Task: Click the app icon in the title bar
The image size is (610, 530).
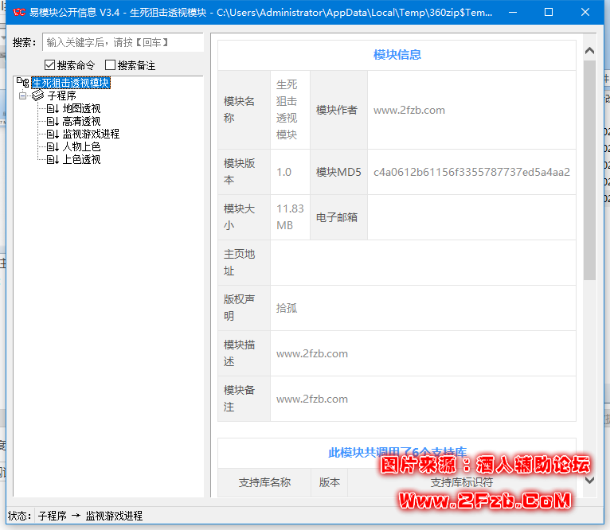Action: click(x=18, y=12)
